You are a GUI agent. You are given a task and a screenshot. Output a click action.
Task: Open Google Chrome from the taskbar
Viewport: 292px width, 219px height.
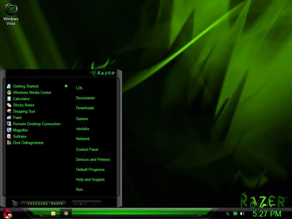pyautogui.click(x=66, y=213)
